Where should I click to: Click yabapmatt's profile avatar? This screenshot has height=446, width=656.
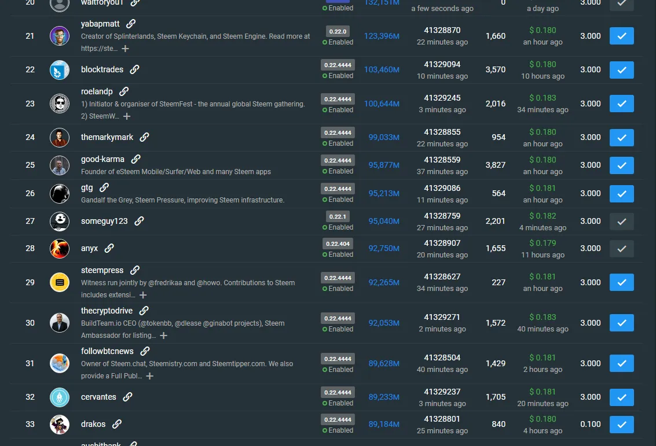coord(60,36)
